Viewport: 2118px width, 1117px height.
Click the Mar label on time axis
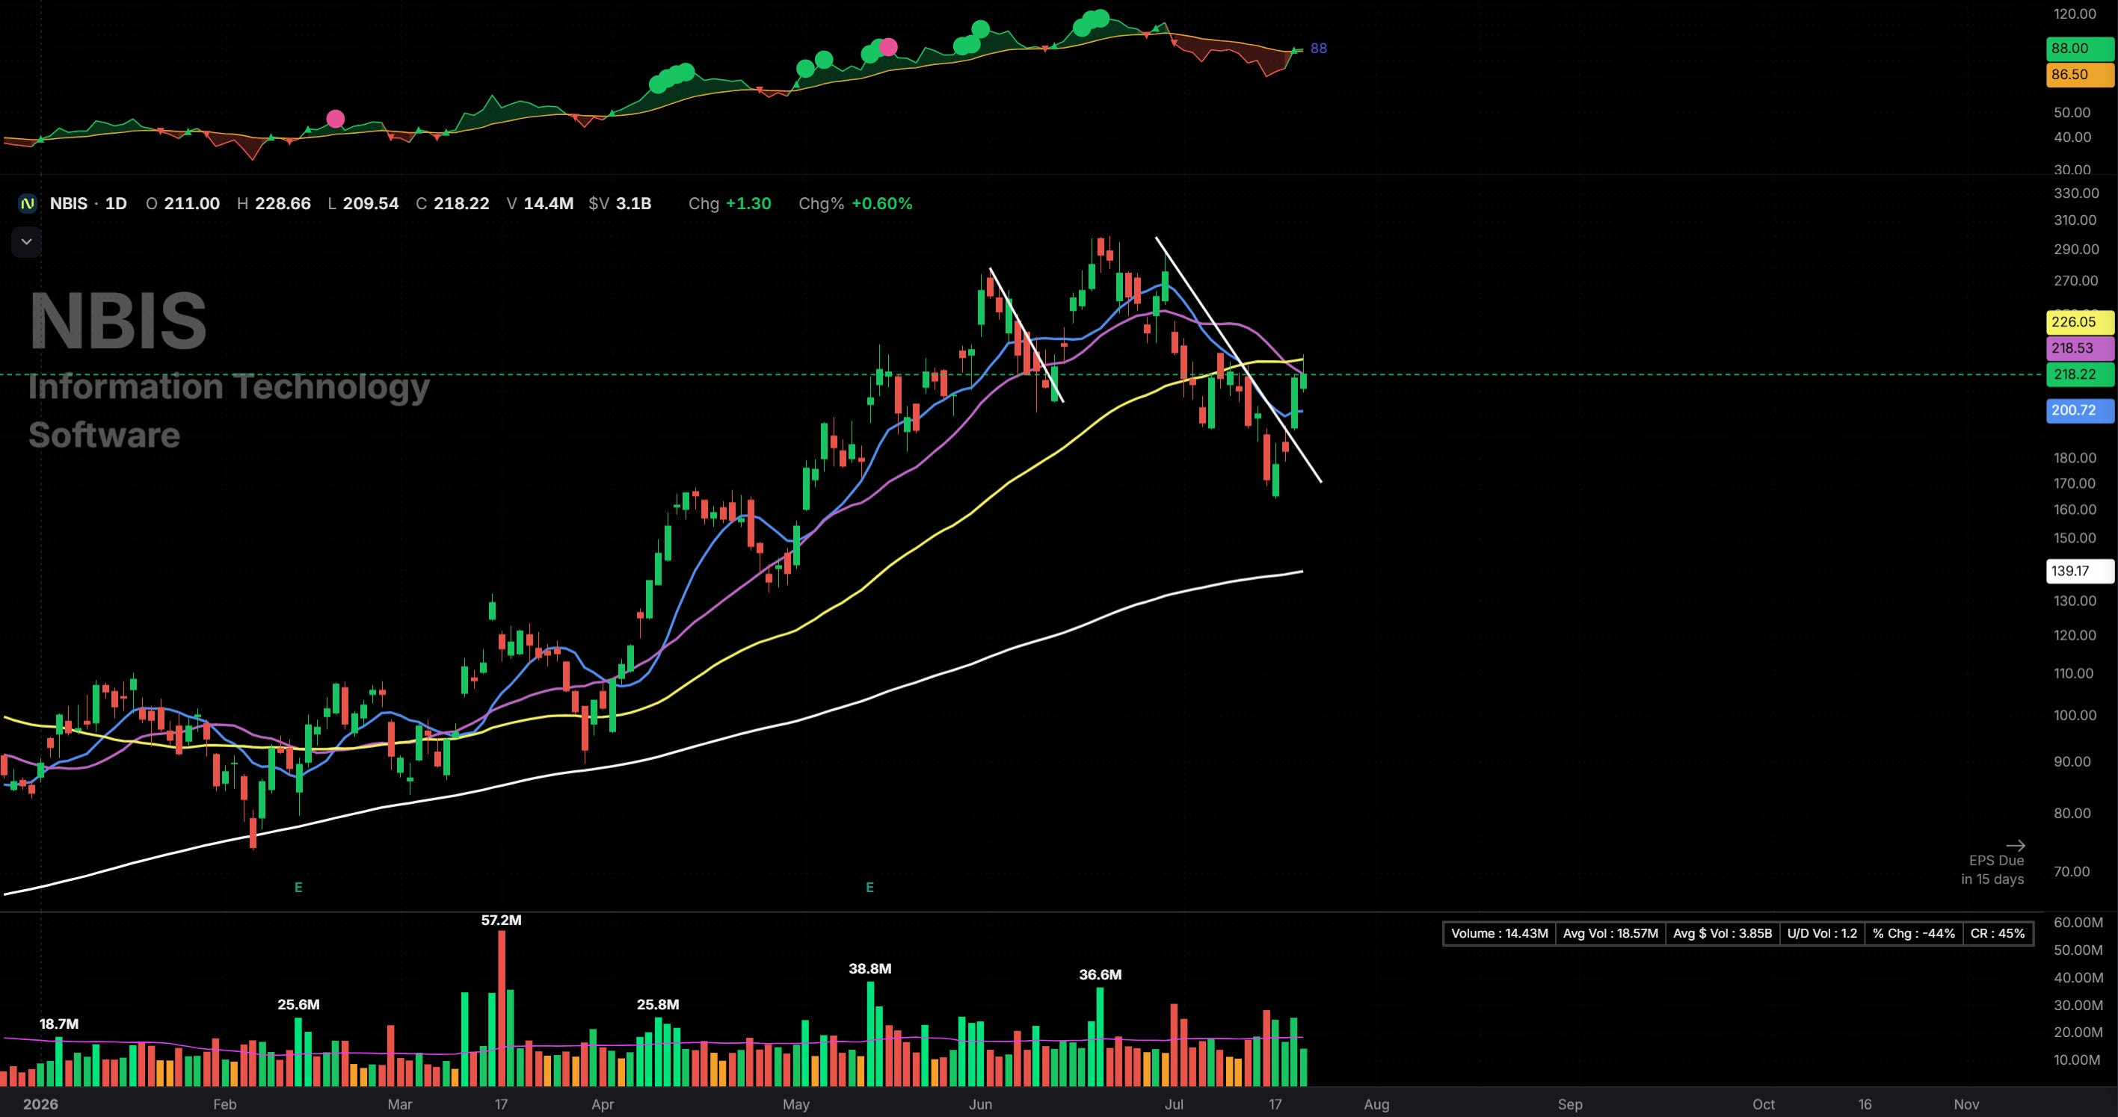click(x=399, y=1104)
